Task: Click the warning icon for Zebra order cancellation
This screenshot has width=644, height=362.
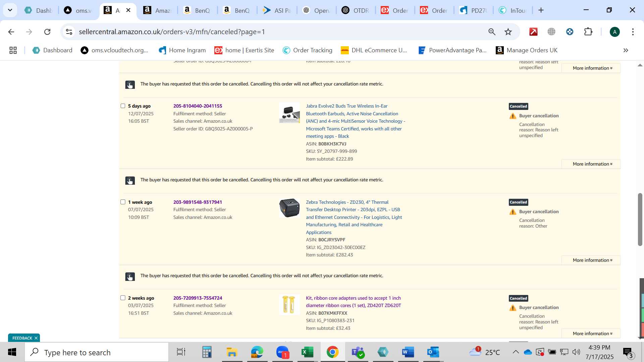Action: pos(513,212)
